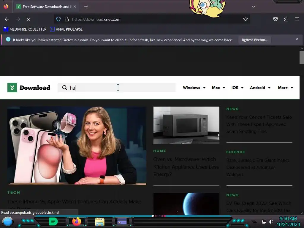The image size is (304, 228).
Task: Click the Firefox icon beside the tabs
Action: (x=6, y=7)
